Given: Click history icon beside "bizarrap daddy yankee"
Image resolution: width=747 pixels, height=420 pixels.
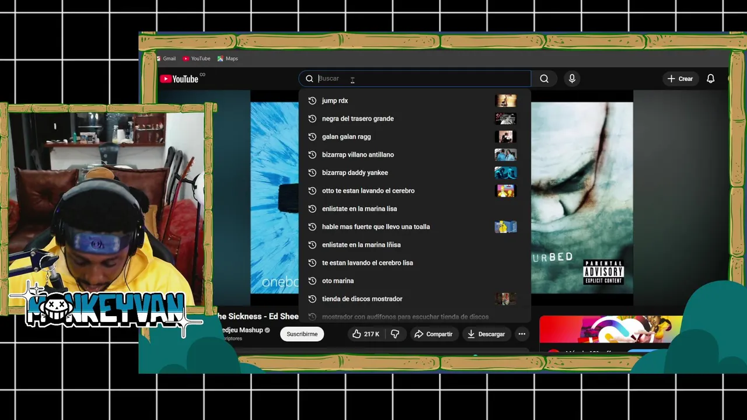Looking at the screenshot, I should (312, 173).
